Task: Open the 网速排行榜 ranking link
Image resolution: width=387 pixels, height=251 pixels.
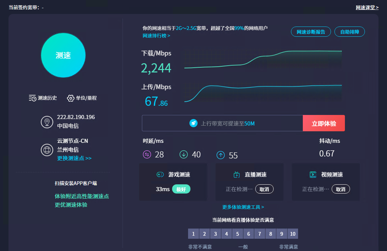Action: (156, 35)
